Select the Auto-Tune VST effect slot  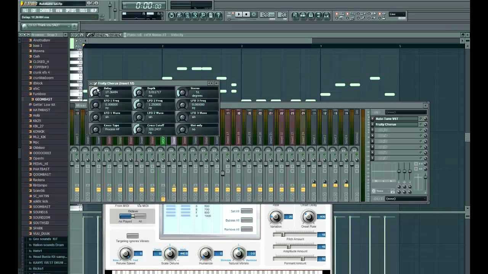(x=396, y=119)
